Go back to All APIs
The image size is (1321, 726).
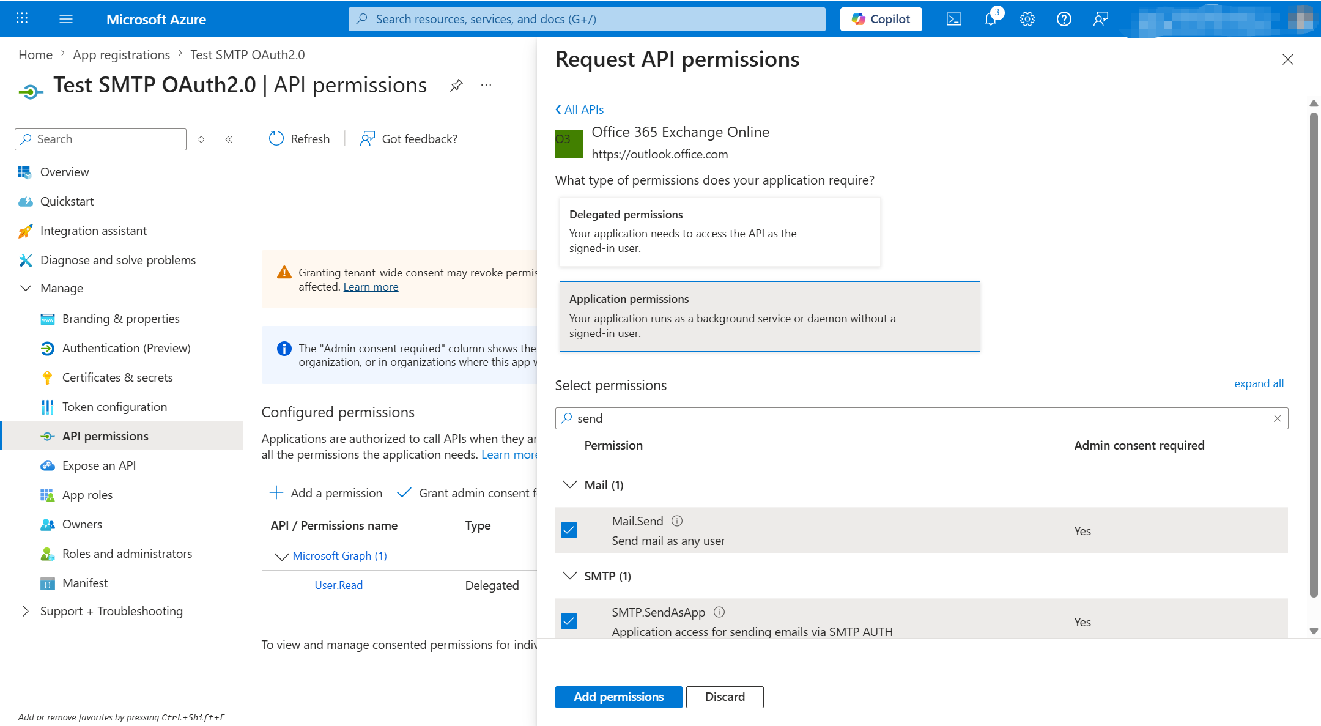click(x=579, y=109)
